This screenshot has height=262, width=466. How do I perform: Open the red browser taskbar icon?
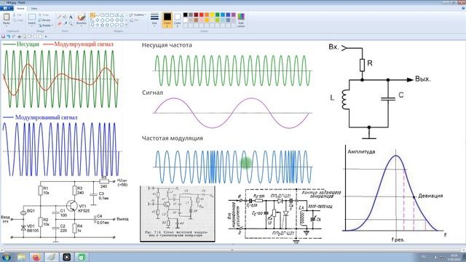click(x=36, y=257)
